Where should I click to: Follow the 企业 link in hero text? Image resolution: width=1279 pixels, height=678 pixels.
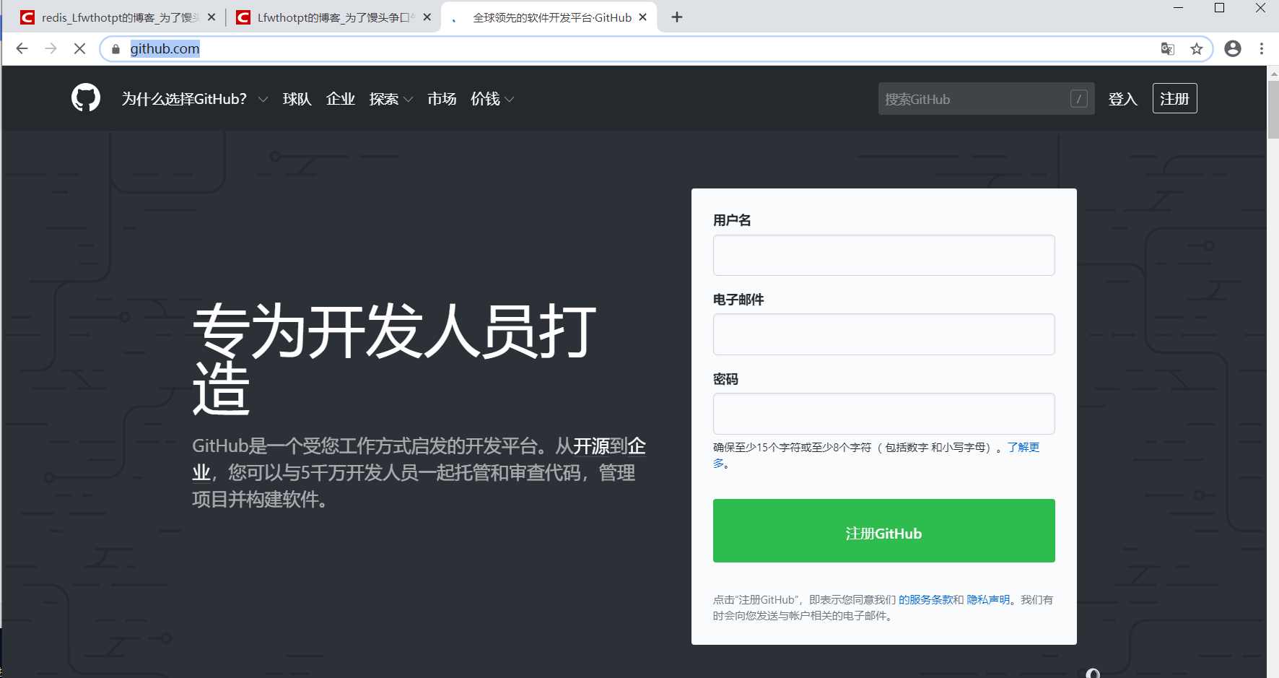(x=637, y=446)
